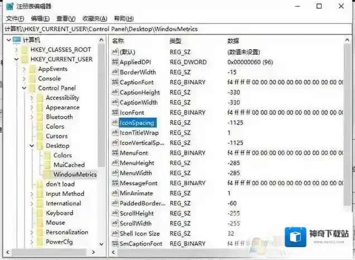Collapse the Desktop key arrow
Screen dimensions: 355x260
32,146
